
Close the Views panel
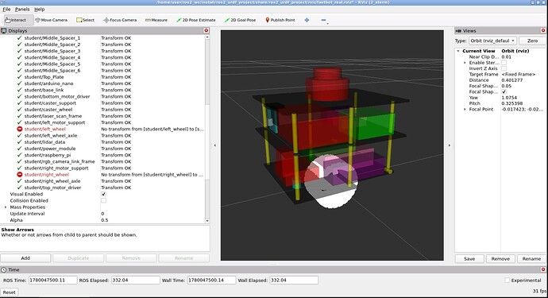coord(543,30)
